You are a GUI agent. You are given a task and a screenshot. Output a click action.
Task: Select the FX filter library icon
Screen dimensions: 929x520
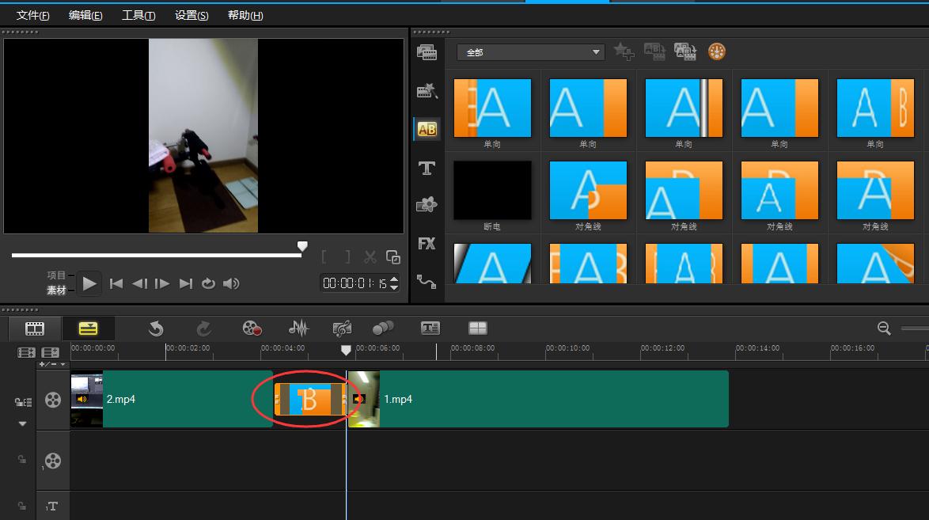pos(427,244)
